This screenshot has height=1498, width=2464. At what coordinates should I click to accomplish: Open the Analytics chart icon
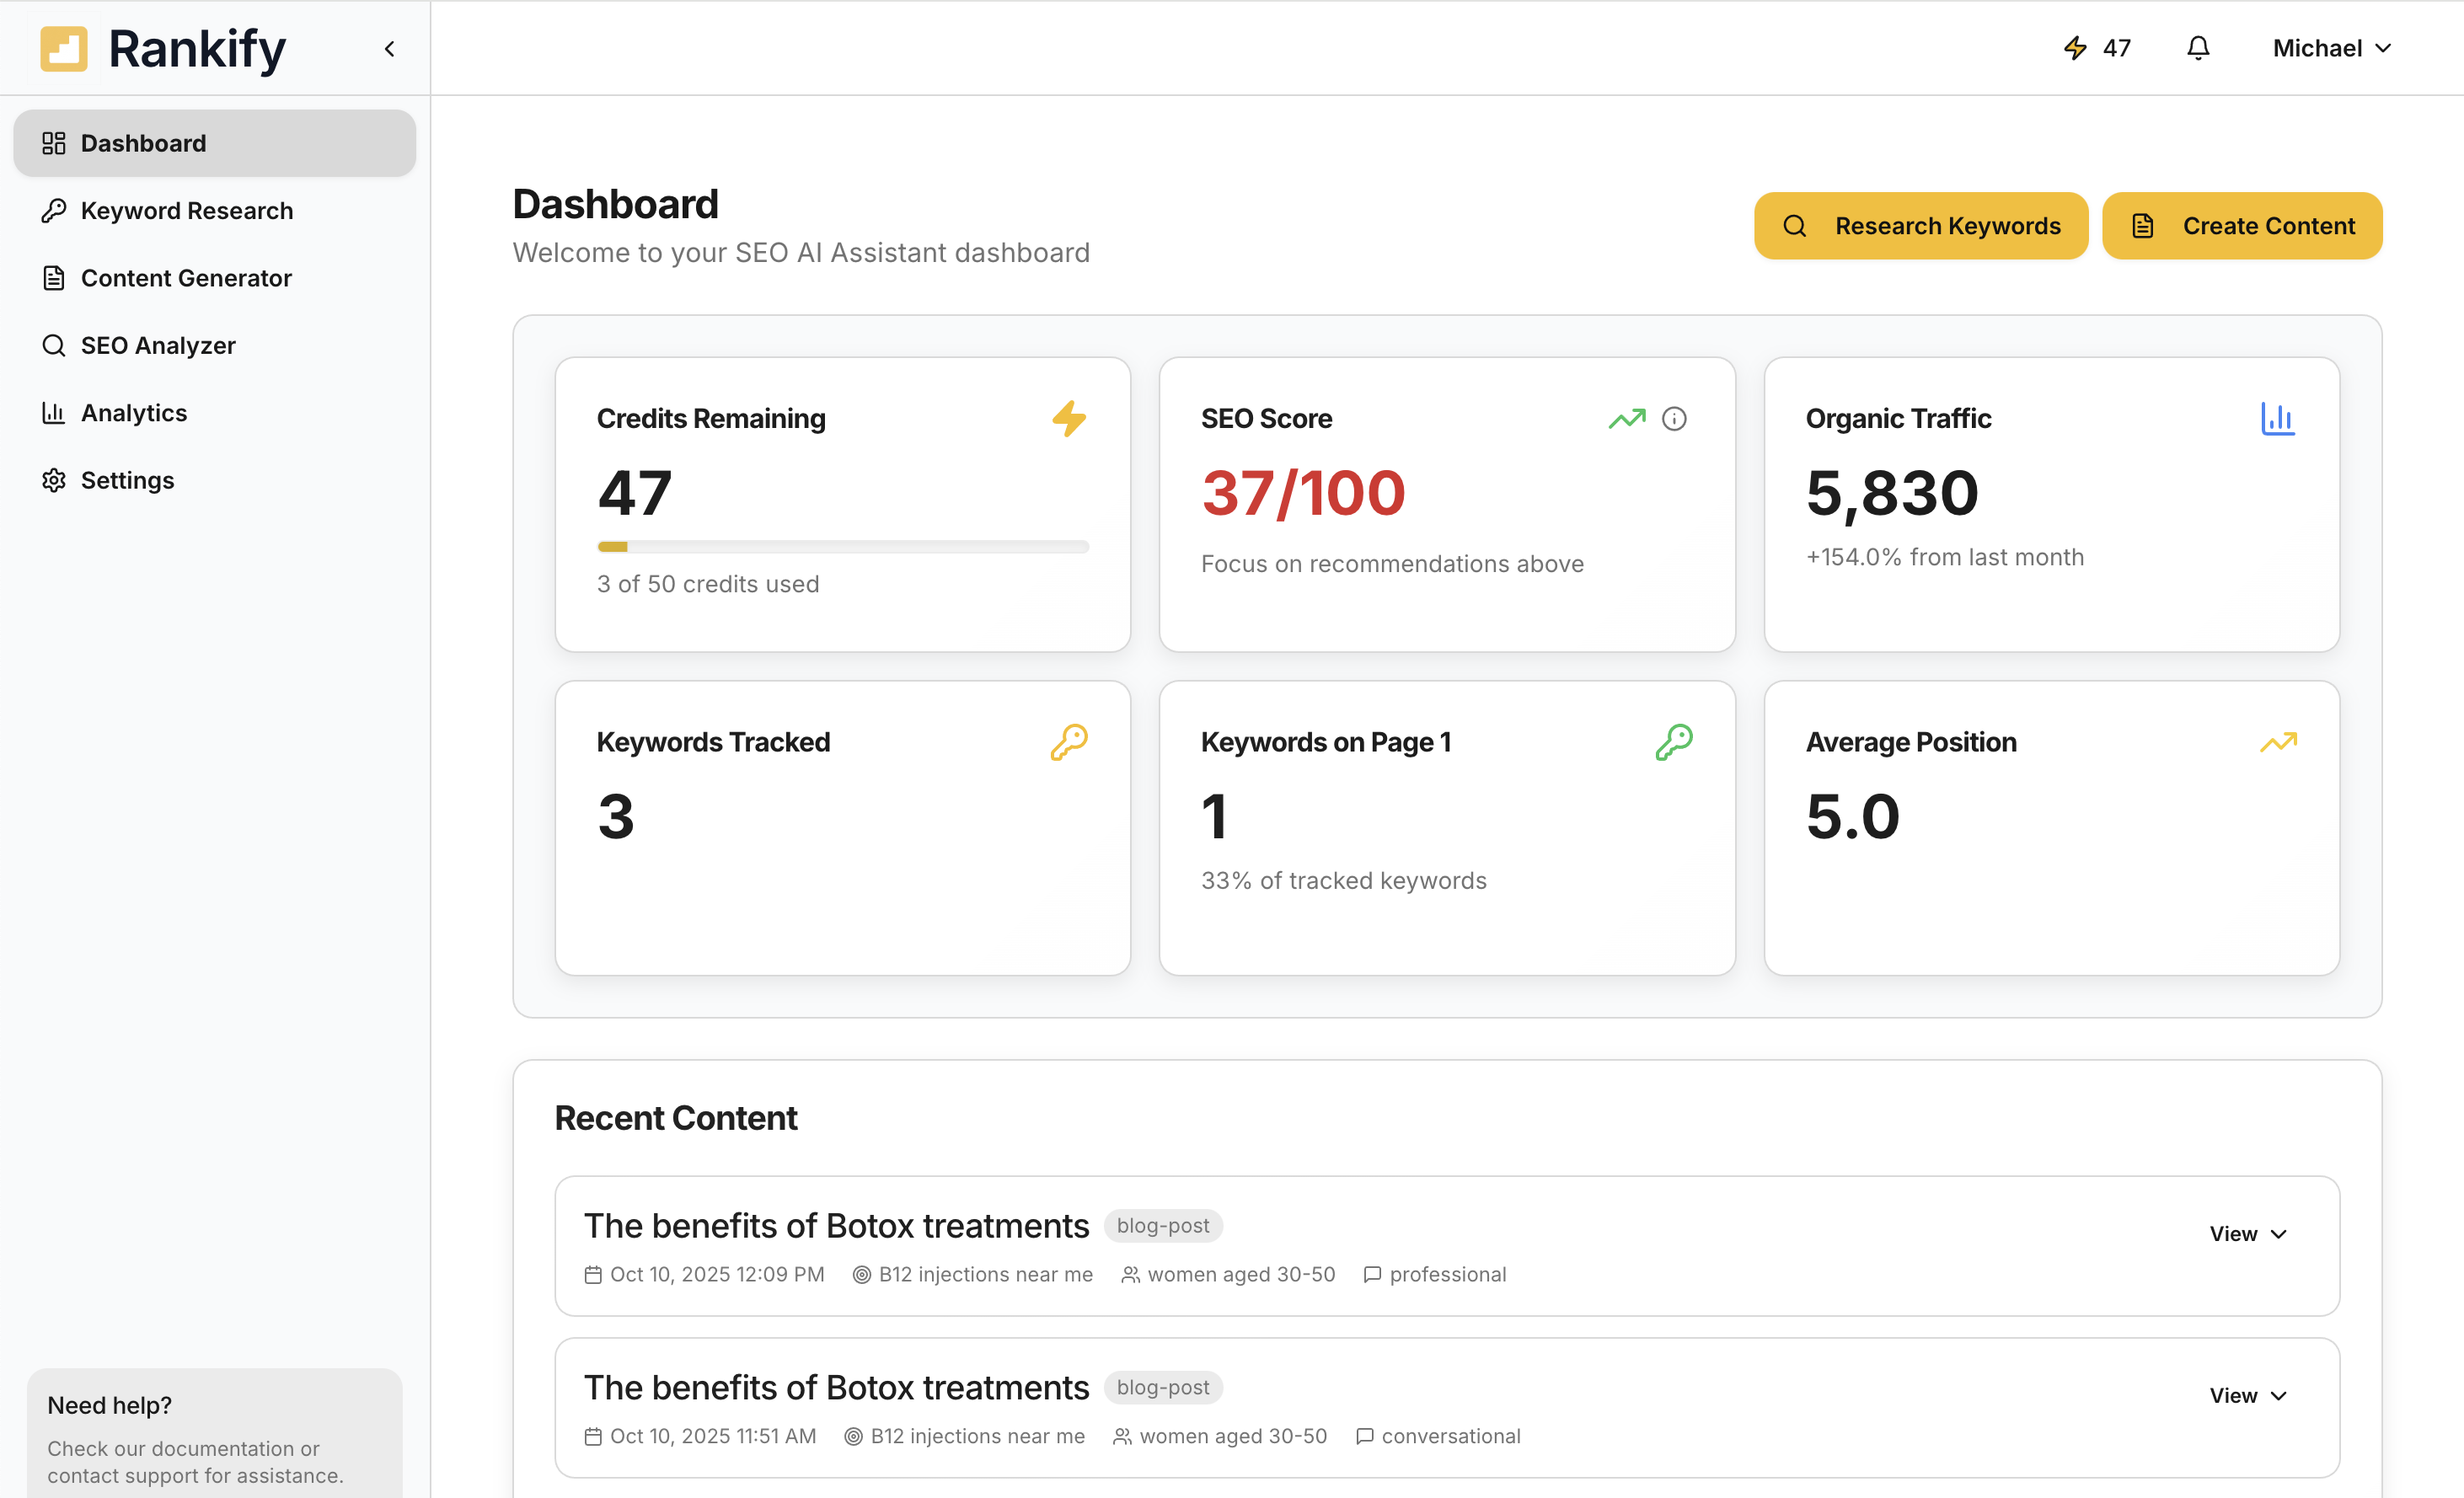(x=54, y=412)
